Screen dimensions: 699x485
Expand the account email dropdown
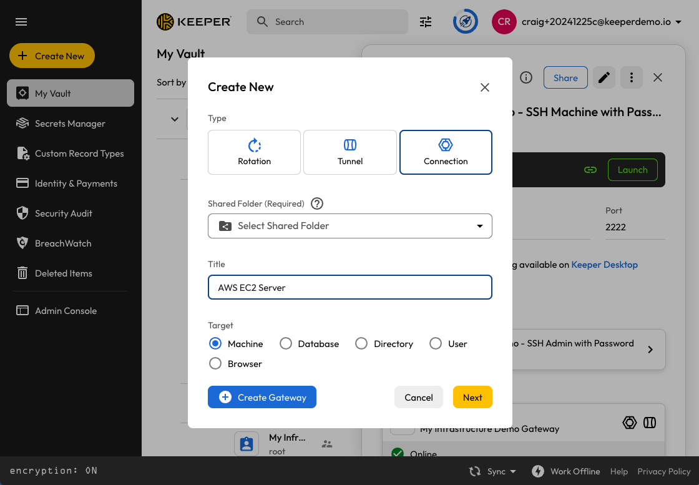click(x=678, y=22)
